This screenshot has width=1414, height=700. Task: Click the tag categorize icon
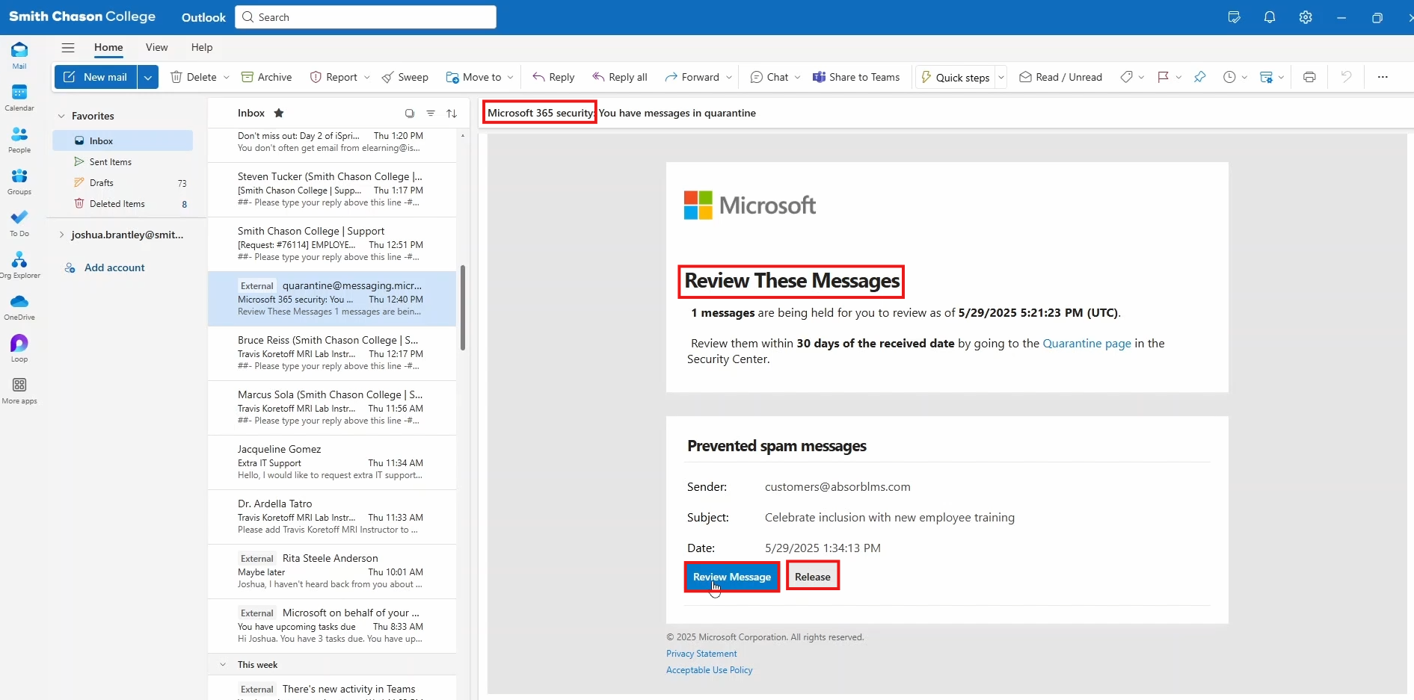click(x=1126, y=77)
